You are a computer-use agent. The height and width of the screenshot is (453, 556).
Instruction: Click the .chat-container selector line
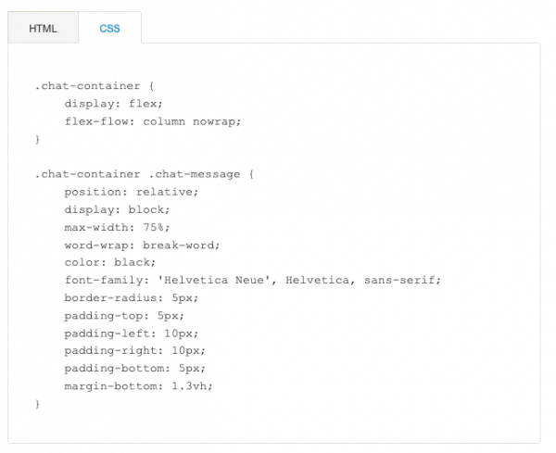pos(95,86)
